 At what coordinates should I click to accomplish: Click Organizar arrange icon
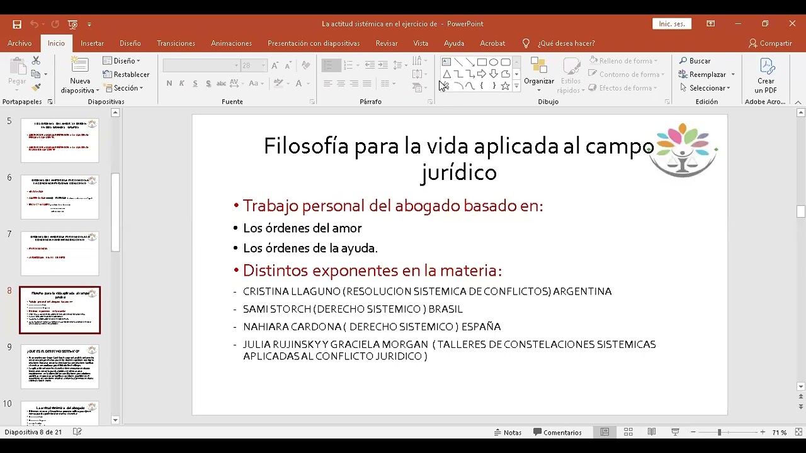[x=539, y=74]
